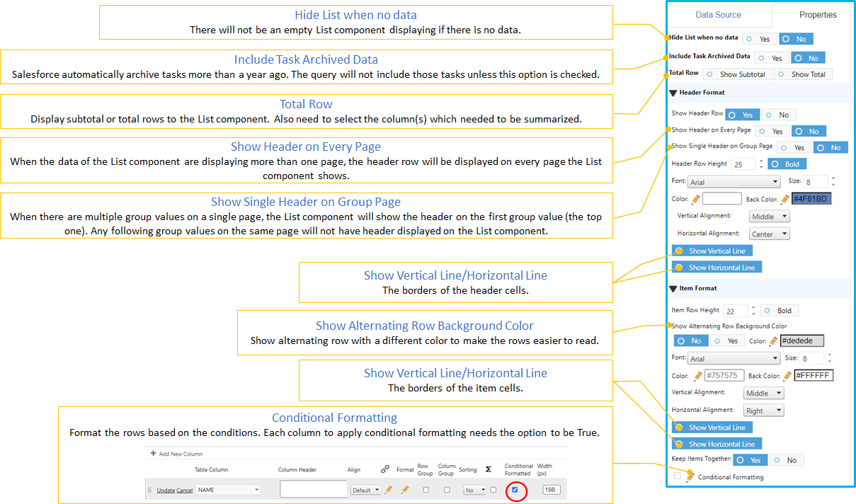
Task: Open Header Format Horizontal Alignment Center dropdown
Action: (769, 234)
